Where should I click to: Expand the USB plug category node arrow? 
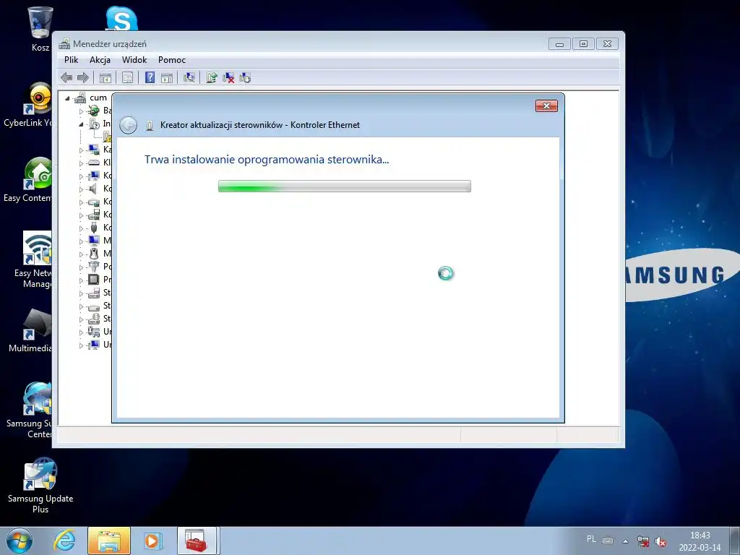pos(81,228)
